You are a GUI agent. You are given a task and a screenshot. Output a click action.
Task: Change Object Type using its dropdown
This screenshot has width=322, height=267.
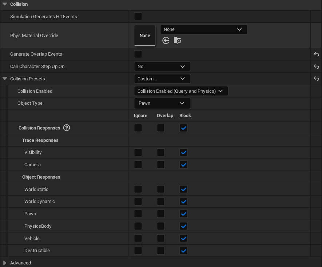pos(162,103)
